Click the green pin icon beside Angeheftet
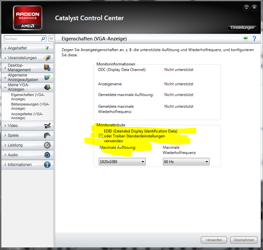This screenshot has height=250, width=263. [47, 48]
